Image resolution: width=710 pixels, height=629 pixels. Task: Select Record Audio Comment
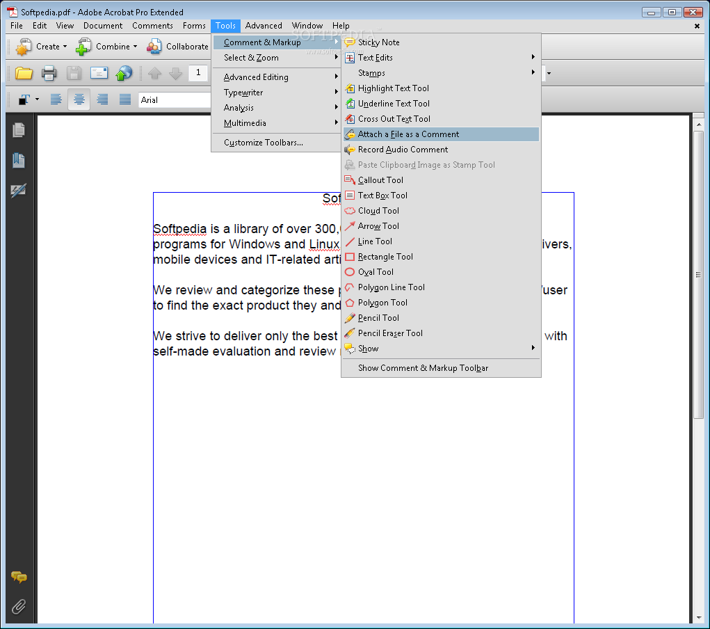[x=441, y=150]
